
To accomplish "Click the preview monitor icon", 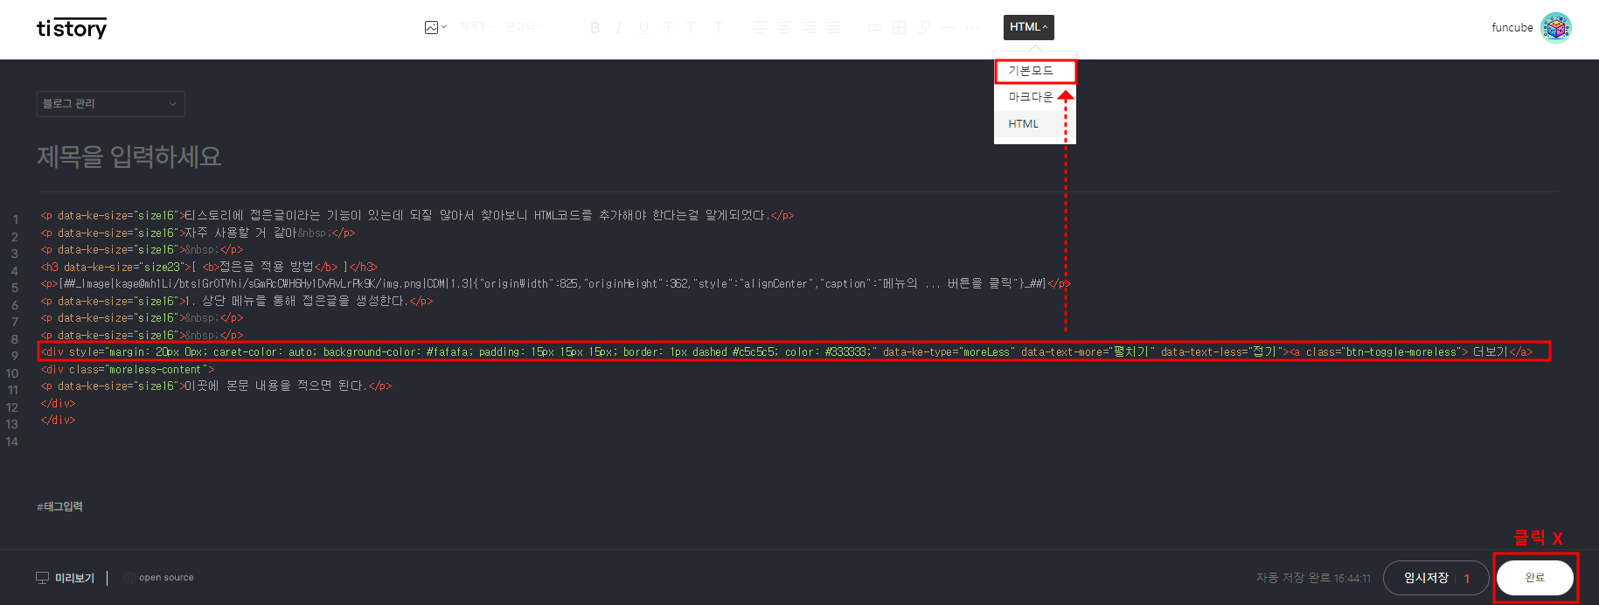I will (x=43, y=578).
